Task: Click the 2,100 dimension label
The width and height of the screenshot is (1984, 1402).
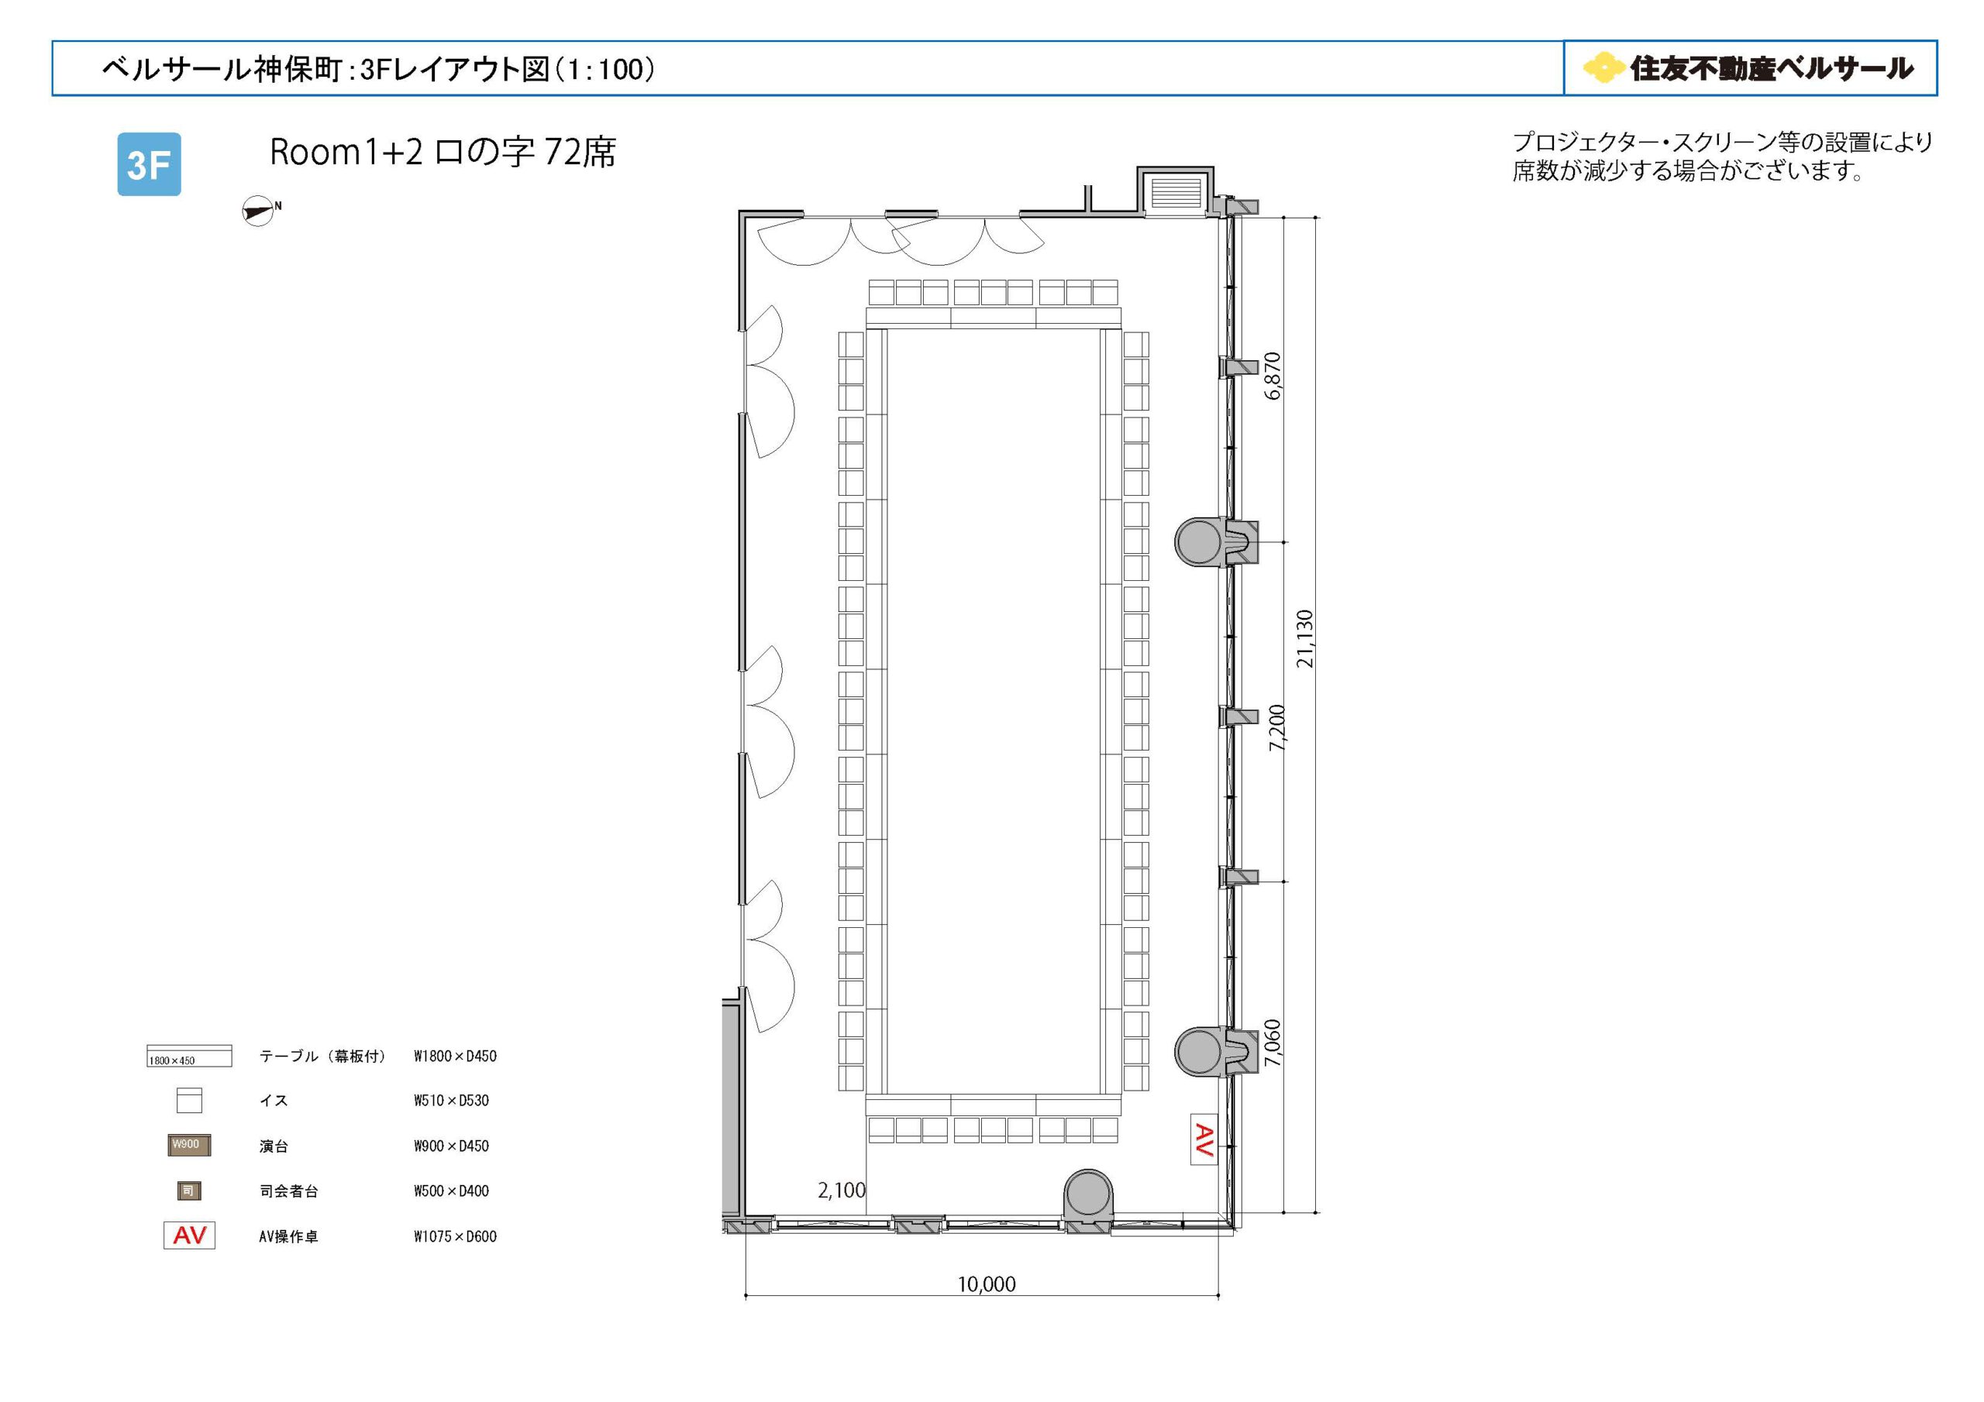Action: point(842,1191)
